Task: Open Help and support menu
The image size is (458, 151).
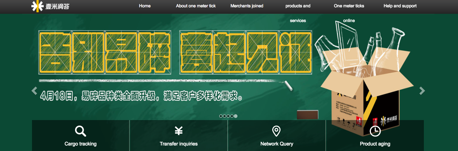Action: point(400,6)
